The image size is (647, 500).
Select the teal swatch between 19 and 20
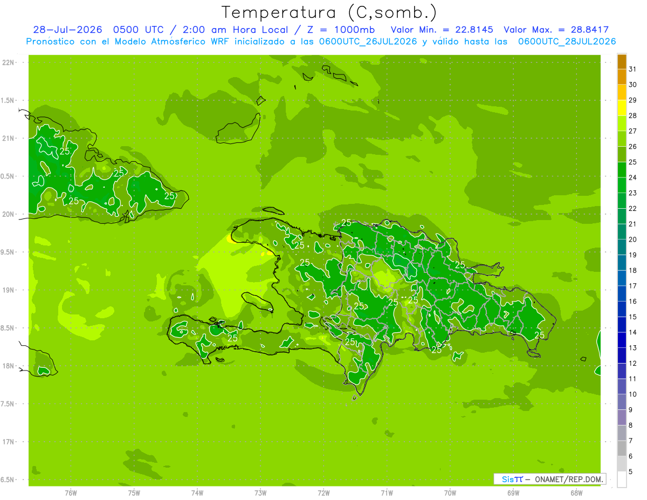tap(622, 247)
